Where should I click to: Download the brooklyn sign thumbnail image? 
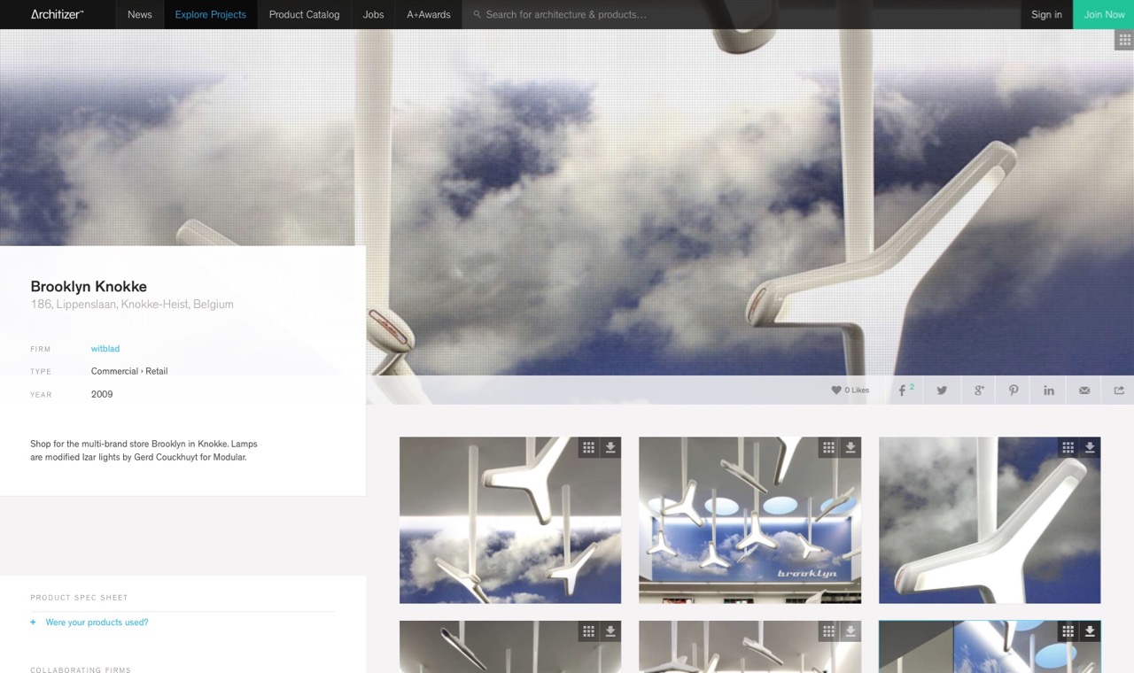850,447
